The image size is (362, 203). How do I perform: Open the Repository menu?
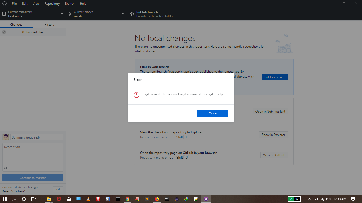52,3
